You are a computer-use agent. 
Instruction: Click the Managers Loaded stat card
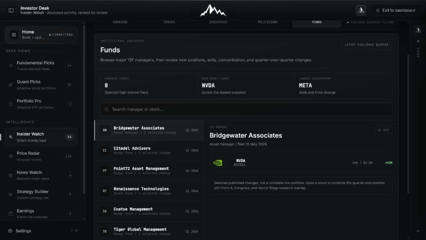(149, 86)
